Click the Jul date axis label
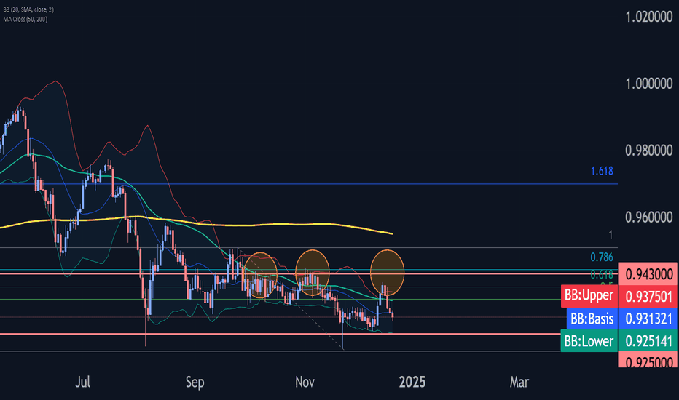679x400 pixels. click(x=83, y=382)
